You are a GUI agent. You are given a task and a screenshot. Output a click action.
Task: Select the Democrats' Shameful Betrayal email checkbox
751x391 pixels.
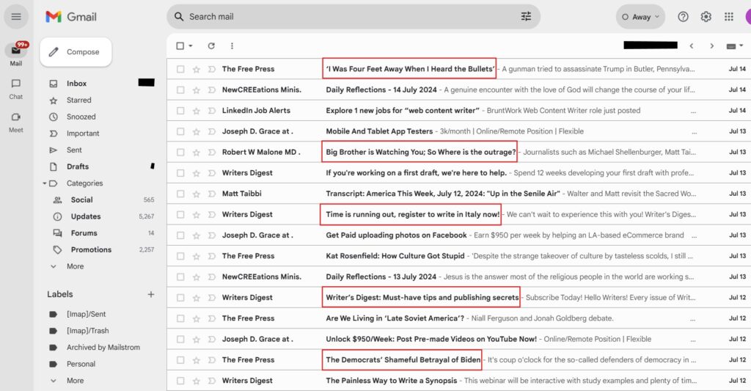tap(180, 360)
